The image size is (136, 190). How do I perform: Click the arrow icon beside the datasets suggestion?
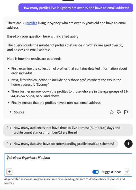pyautogui.click(x=9, y=144)
